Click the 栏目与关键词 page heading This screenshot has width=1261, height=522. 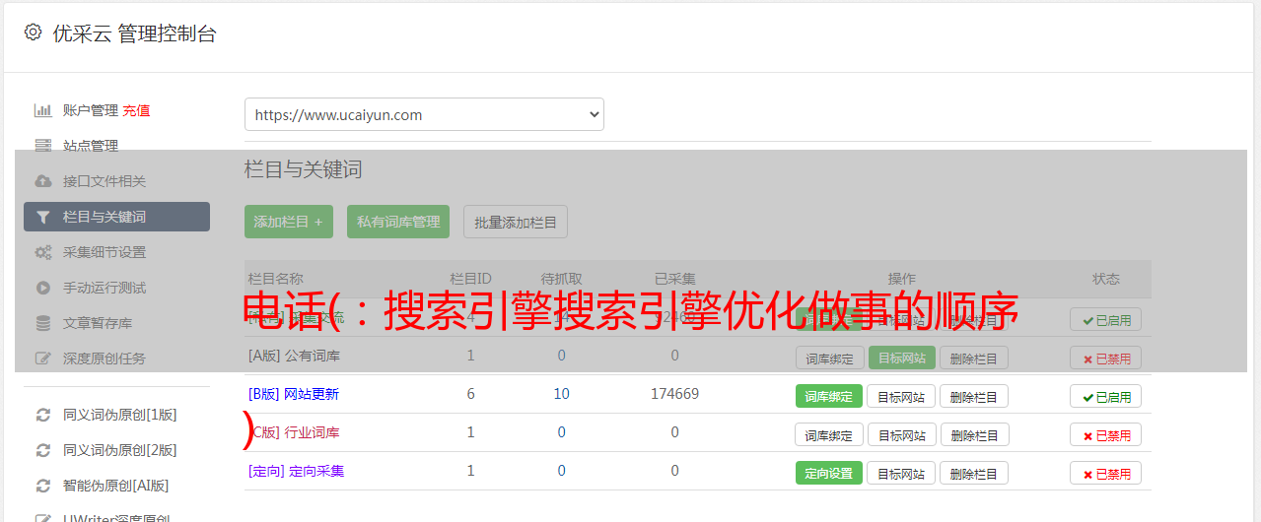tap(304, 169)
